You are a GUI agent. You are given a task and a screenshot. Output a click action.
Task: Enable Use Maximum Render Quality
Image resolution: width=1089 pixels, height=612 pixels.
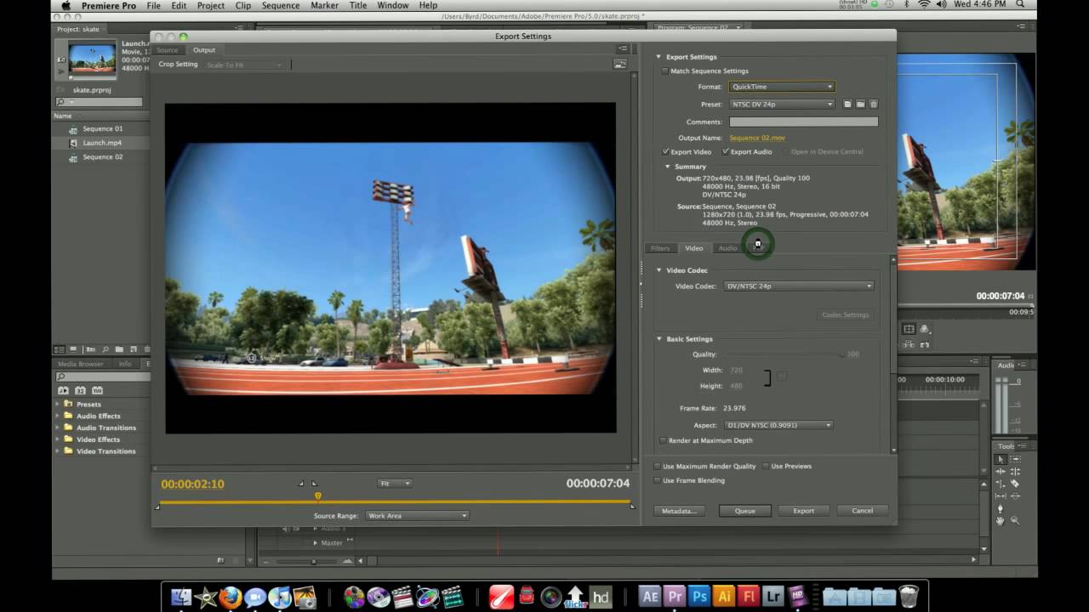click(x=658, y=466)
